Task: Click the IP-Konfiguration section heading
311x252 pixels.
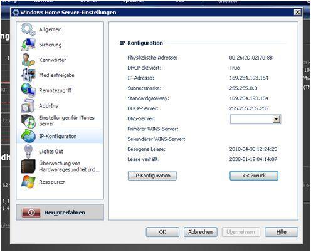Action: point(141,43)
